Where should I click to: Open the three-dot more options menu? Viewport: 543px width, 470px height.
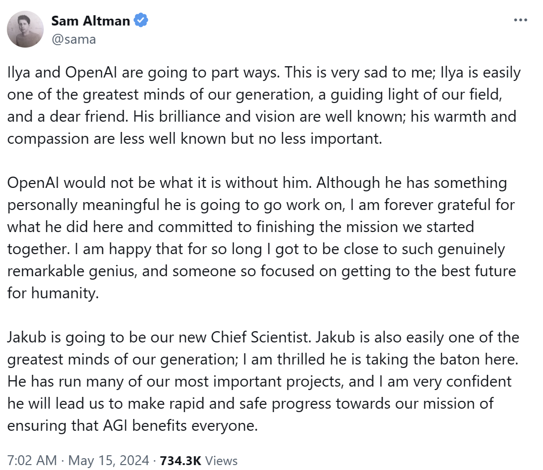tap(520, 21)
